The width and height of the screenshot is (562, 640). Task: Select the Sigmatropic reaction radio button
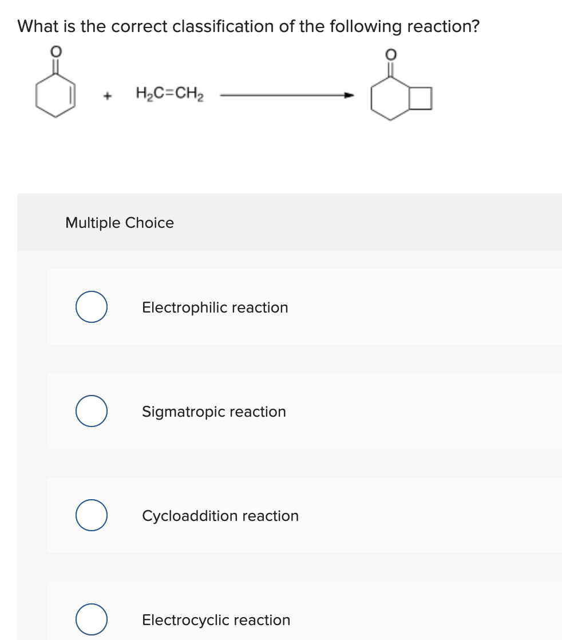[91, 411]
